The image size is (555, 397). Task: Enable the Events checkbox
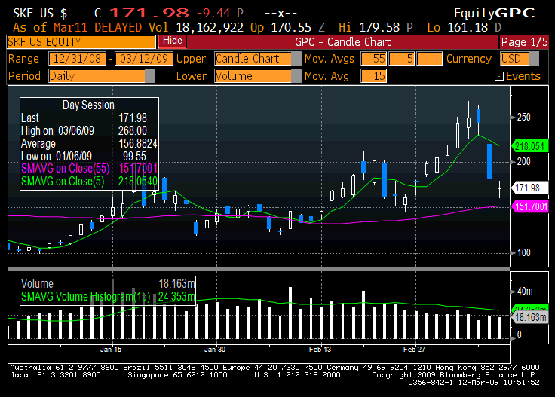tap(498, 76)
